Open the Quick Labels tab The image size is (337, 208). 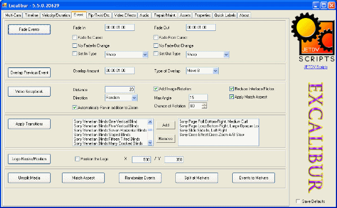[225, 15]
